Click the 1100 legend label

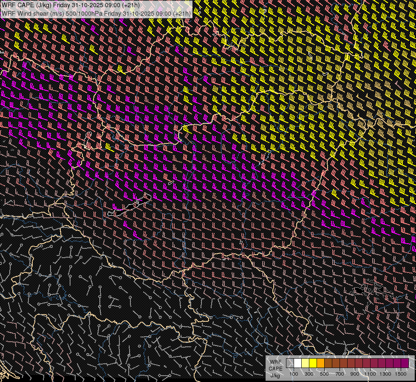370,374
